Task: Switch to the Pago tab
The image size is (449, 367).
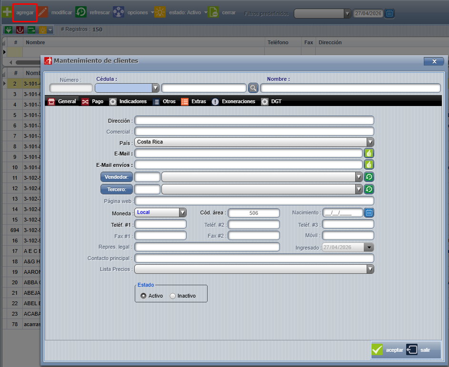Action: (x=92, y=101)
